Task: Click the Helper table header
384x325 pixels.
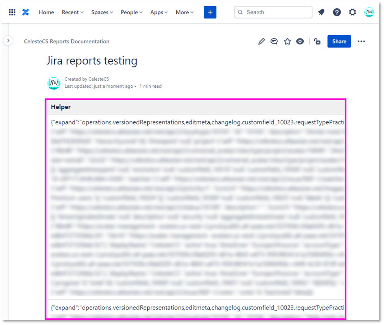Action: (195, 107)
